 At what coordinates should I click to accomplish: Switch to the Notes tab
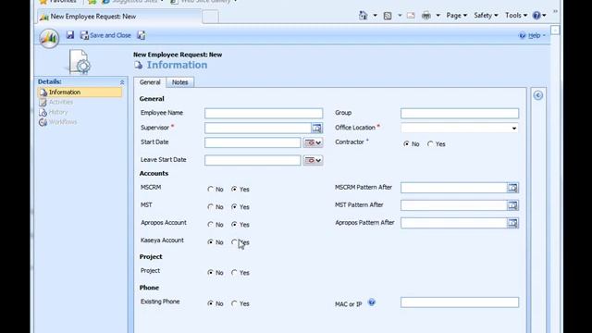(x=180, y=82)
